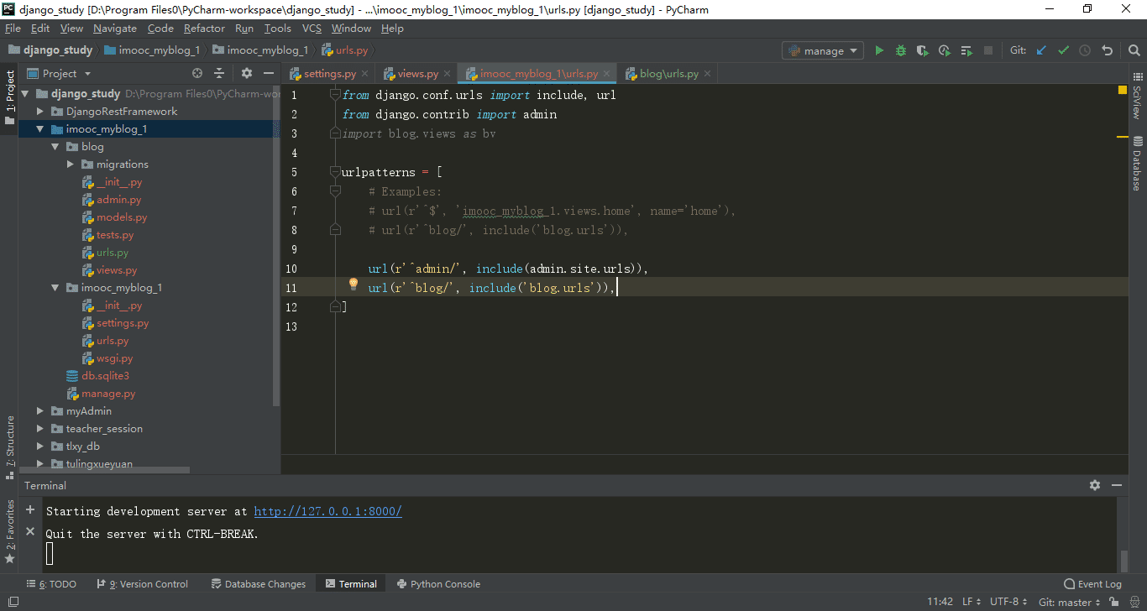Hide the Terminal panel
This screenshot has width=1147, height=611.
[1117, 485]
